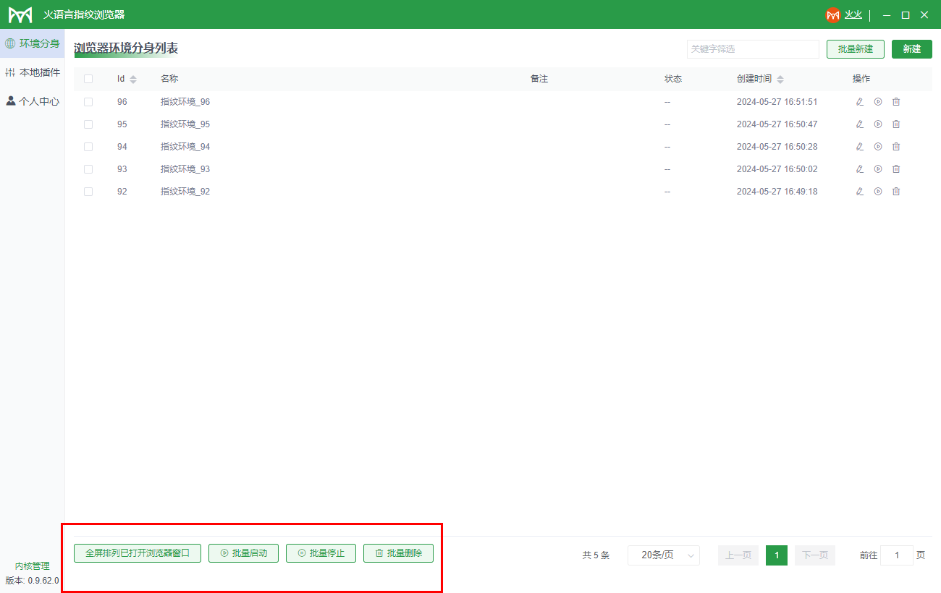Check the checkbox for row 指纹环境_96
The width and height of the screenshot is (941, 593).
point(88,101)
